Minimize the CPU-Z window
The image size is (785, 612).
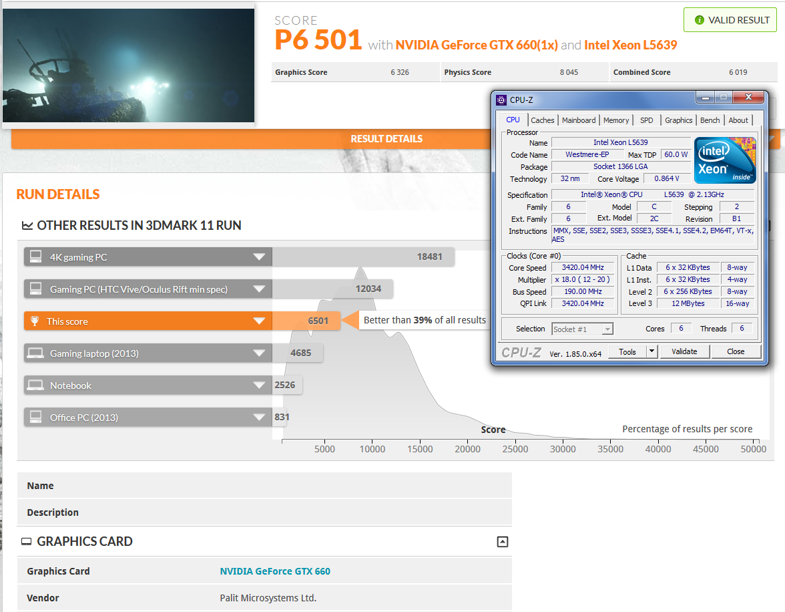[x=705, y=98]
